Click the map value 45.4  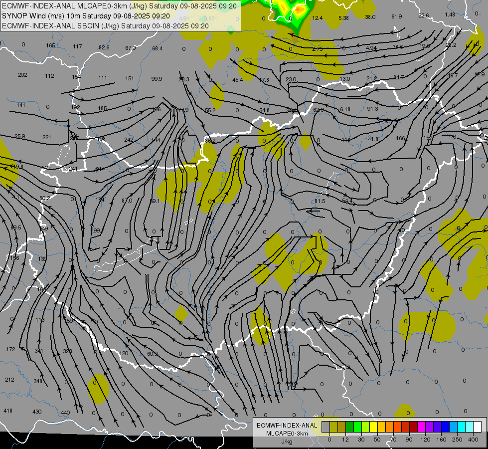(237, 80)
